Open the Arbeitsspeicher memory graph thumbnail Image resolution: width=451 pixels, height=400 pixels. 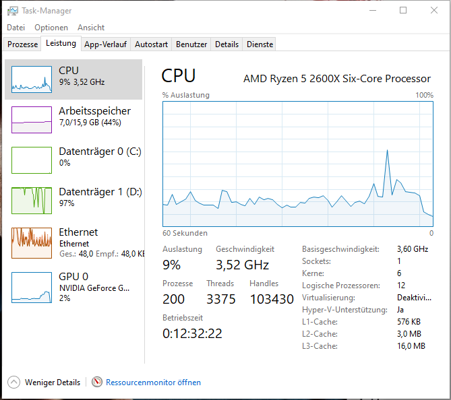[x=32, y=120]
